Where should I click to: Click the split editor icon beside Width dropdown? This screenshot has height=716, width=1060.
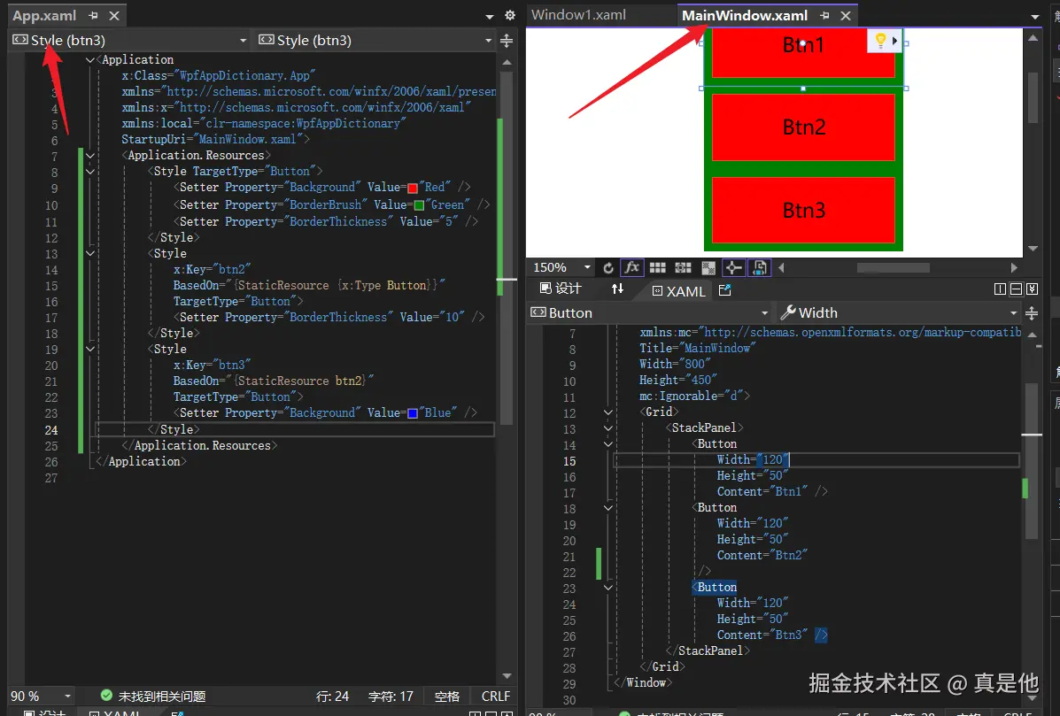[1032, 313]
